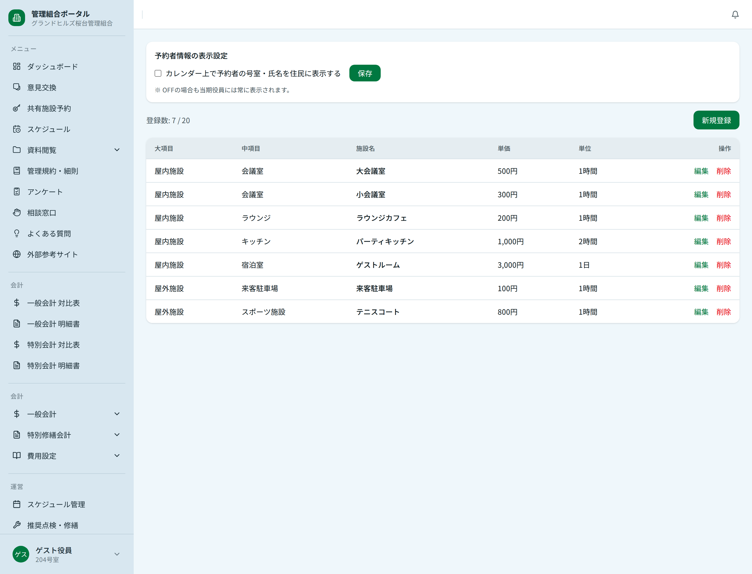752x574 pixels.
Task: Expand the 一般会計 accounting section
Action: 117,414
